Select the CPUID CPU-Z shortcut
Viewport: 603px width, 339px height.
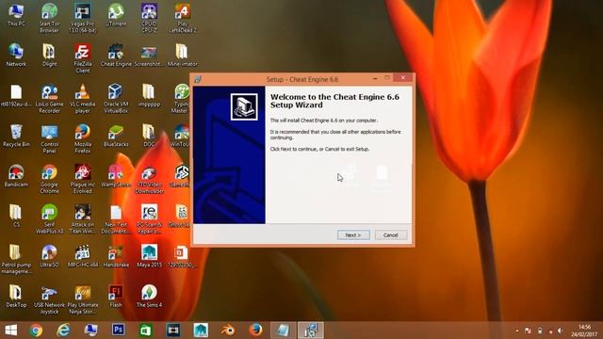[x=149, y=17]
